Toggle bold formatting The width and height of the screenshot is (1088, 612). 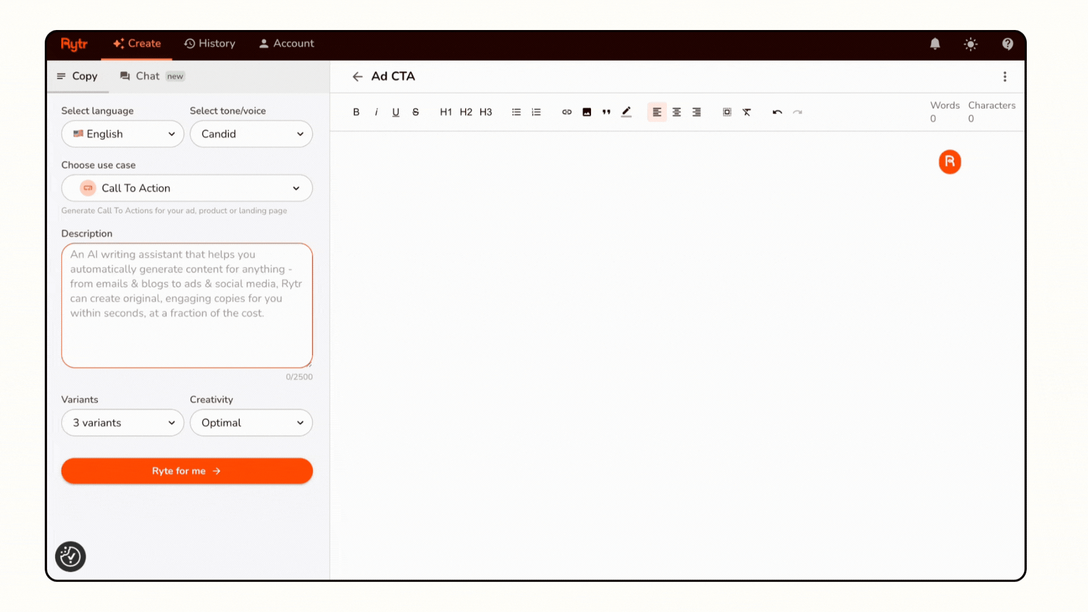(356, 112)
